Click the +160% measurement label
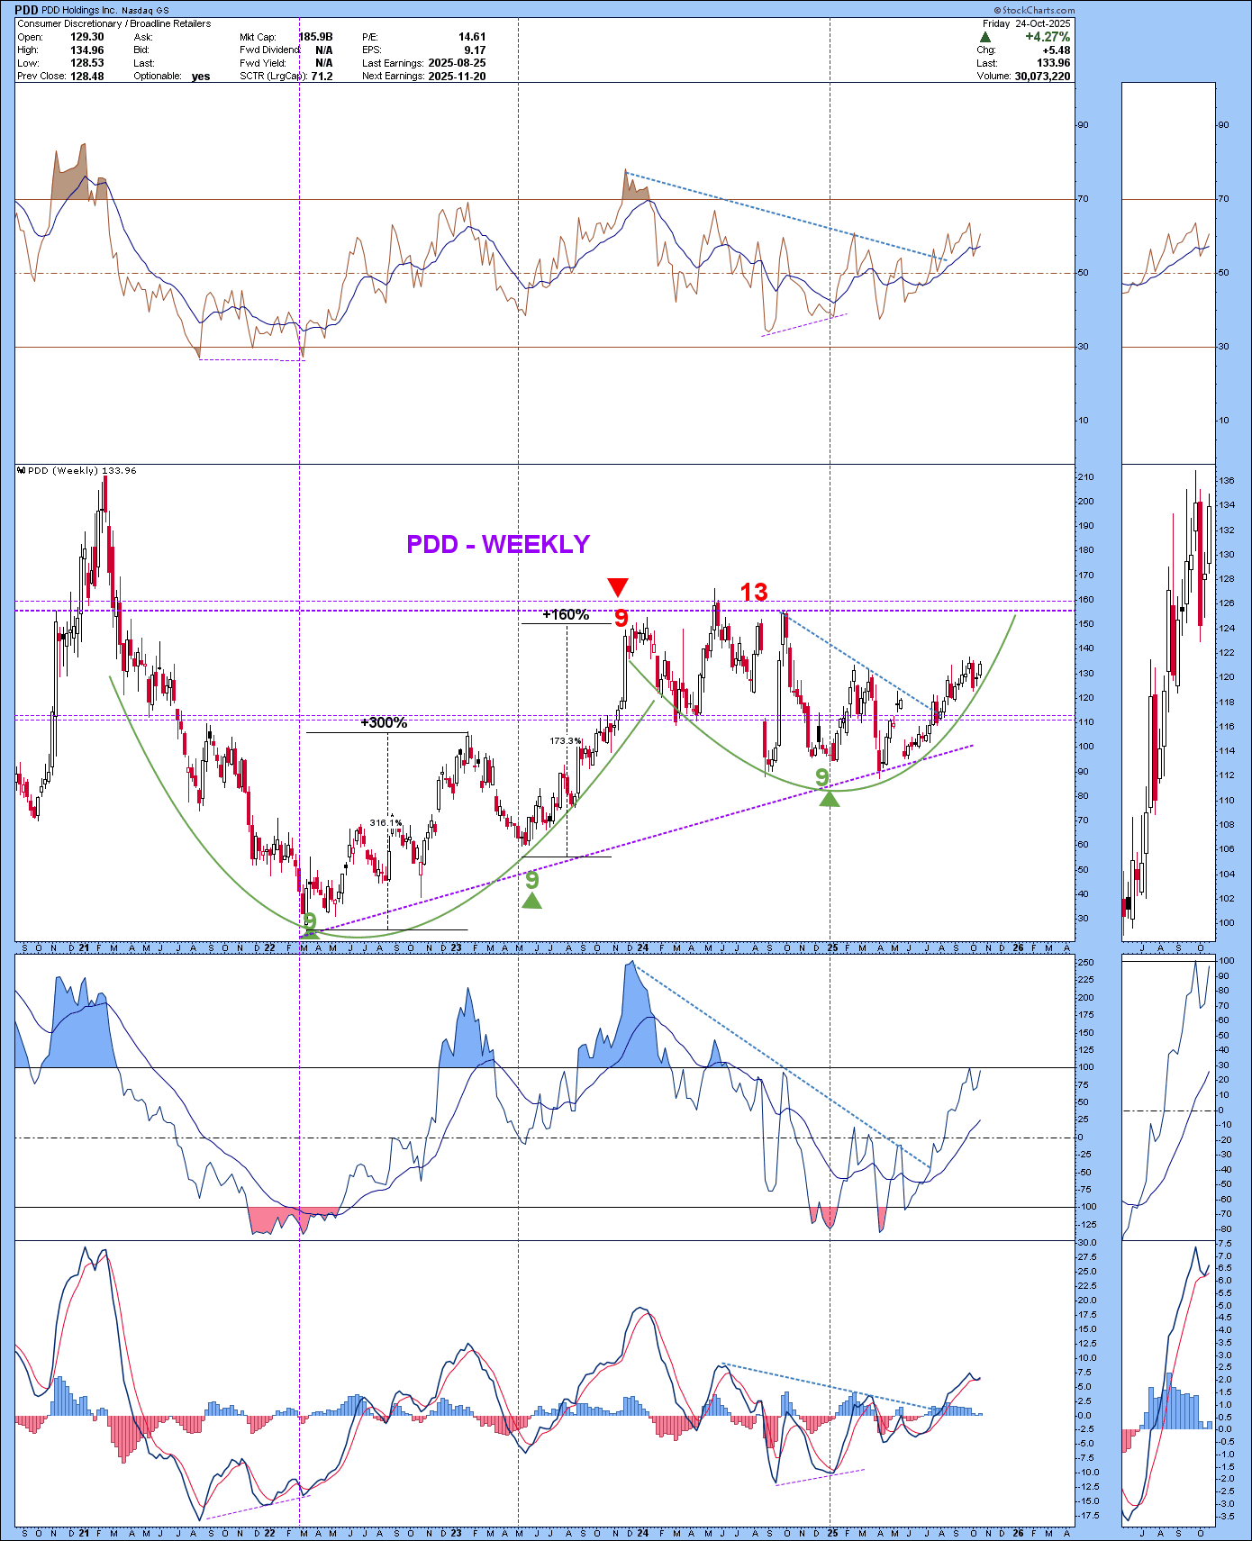Image resolution: width=1252 pixels, height=1541 pixels. (566, 614)
